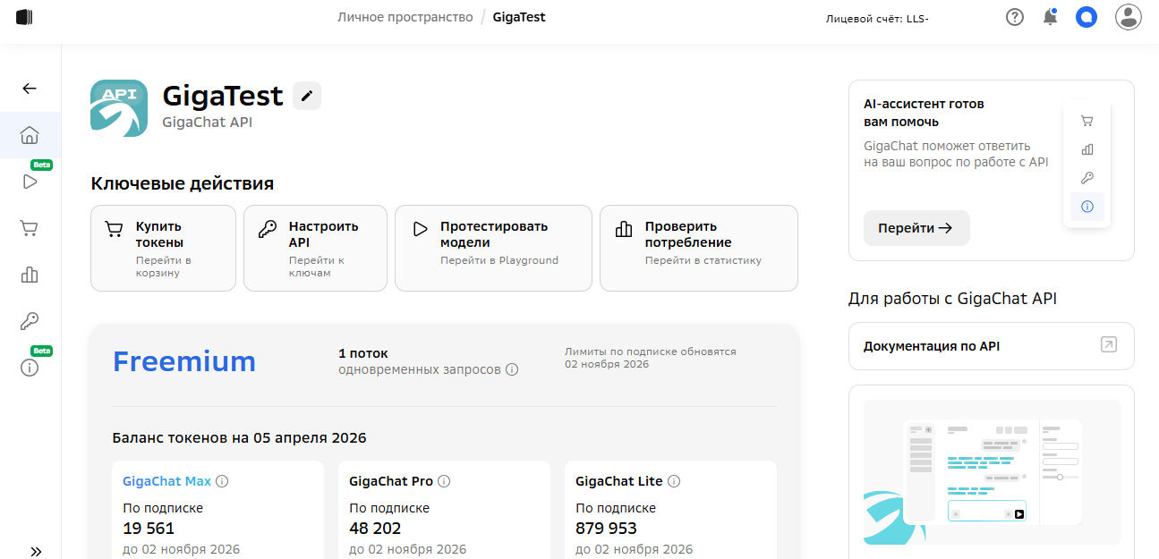Click Протестировать модели card
Viewport: 1159px width, 559px height.
point(493,249)
